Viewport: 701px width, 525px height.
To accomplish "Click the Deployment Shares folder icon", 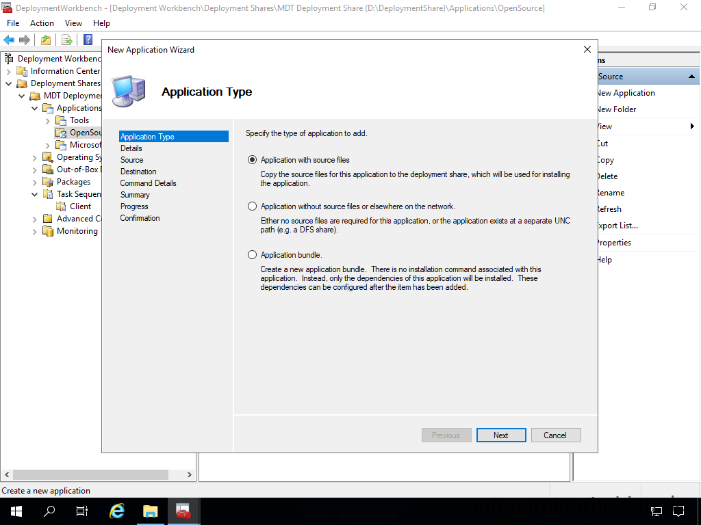I will [22, 83].
